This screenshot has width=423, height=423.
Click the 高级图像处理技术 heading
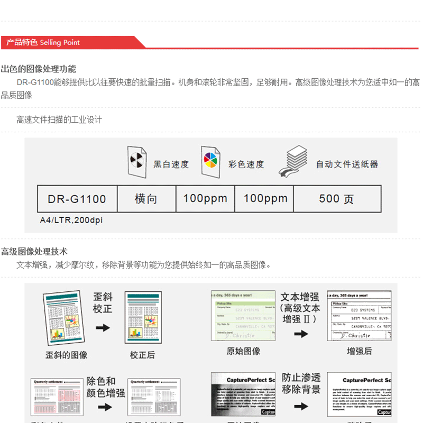[34, 252]
